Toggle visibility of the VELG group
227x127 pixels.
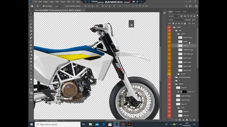point(169,108)
